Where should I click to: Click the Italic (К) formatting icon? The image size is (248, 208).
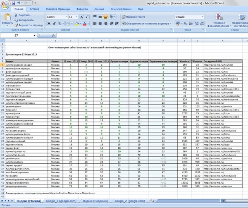[54, 24]
